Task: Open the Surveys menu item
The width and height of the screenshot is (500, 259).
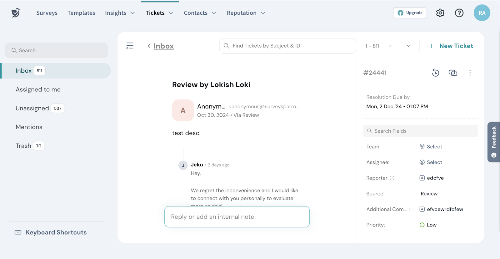Action: (47, 13)
